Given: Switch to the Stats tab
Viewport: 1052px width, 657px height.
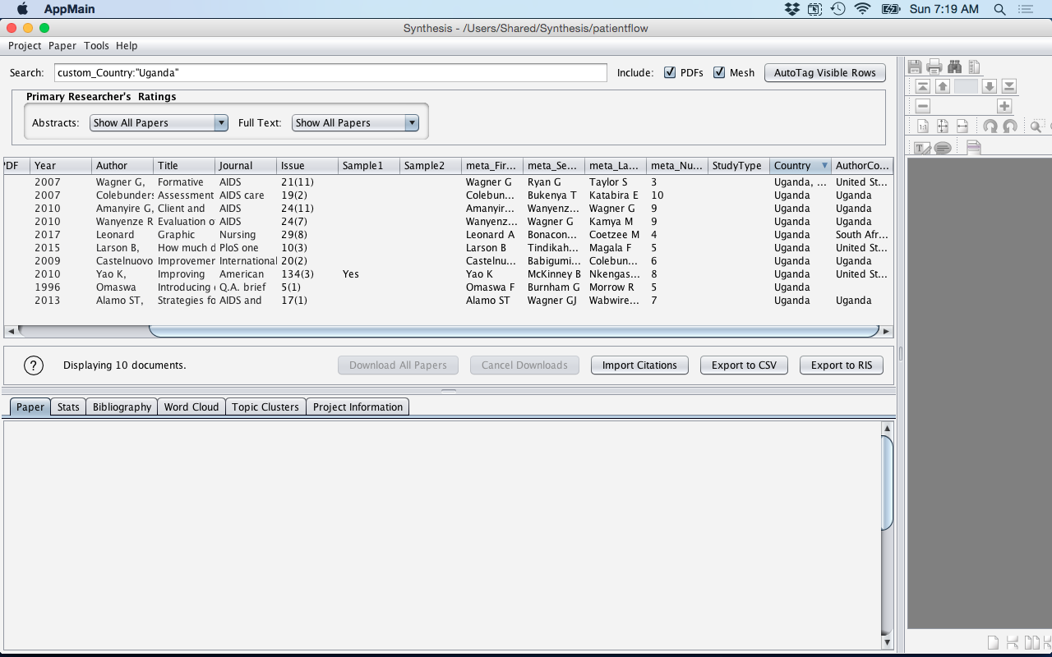Looking at the screenshot, I should pos(68,407).
